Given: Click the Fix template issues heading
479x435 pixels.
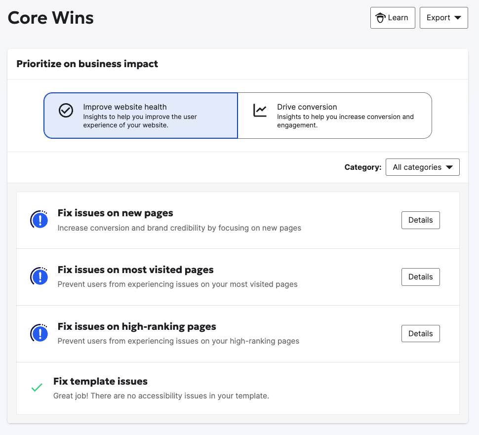Looking at the screenshot, I should (x=100, y=381).
